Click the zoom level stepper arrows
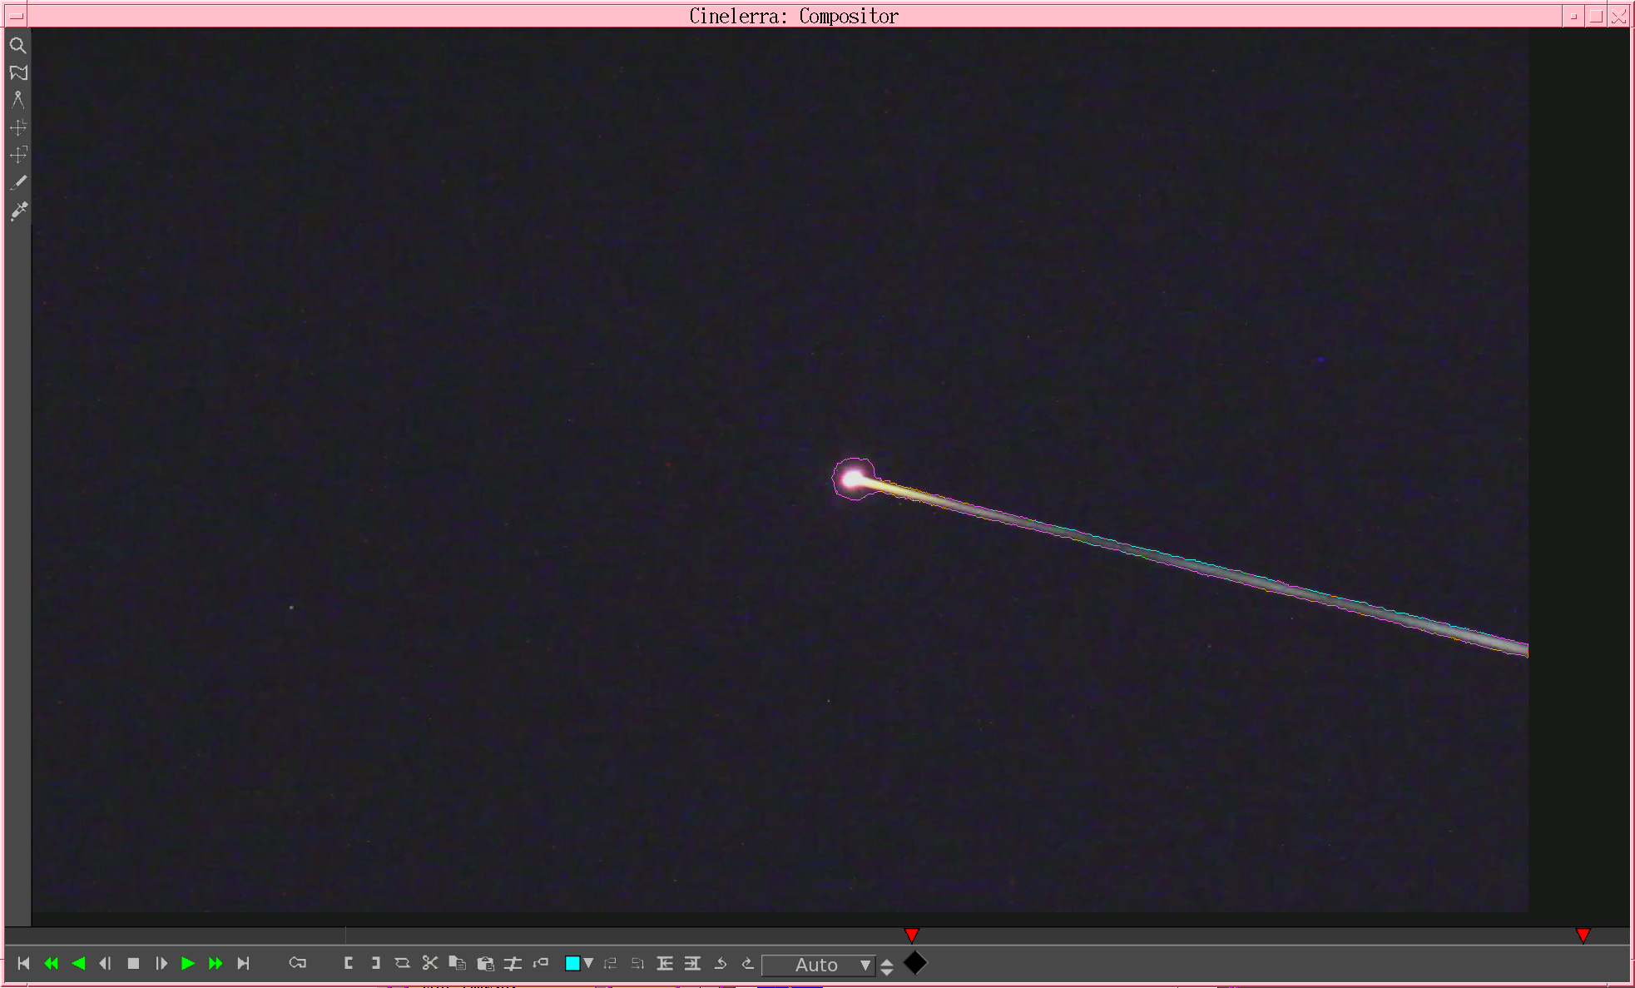Image resolution: width=1635 pixels, height=988 pixels. point(887,966)
